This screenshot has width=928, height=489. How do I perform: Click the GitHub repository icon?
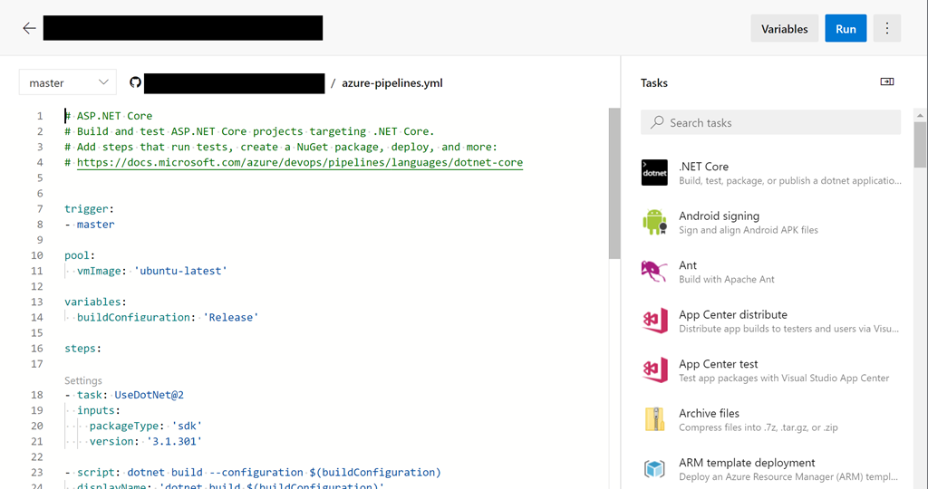pyautogui.click(x=136, y=82)
